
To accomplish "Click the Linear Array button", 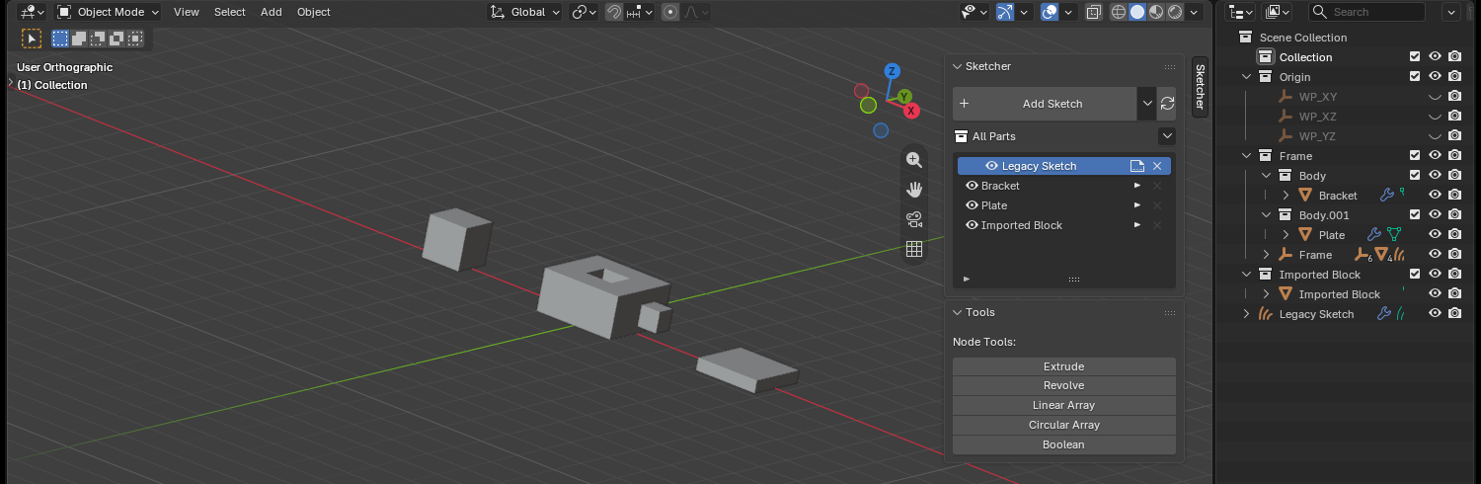I will tap(1064, 405).
